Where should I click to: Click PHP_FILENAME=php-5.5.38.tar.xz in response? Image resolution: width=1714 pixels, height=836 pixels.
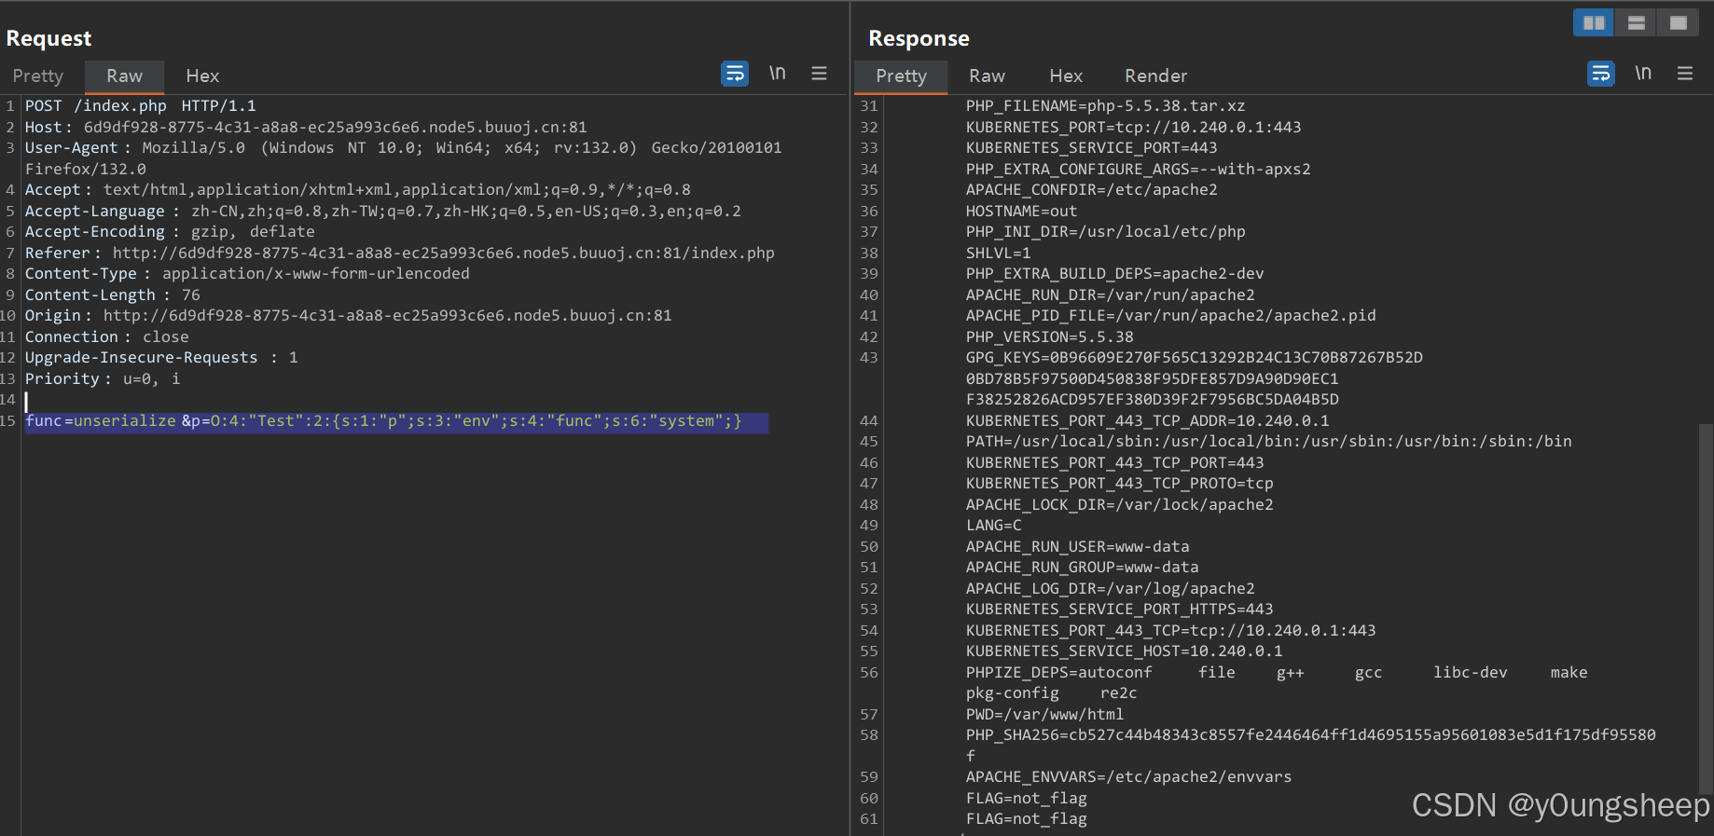pos(1105,106)
